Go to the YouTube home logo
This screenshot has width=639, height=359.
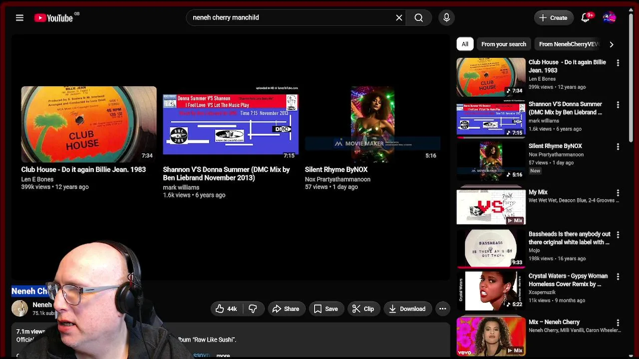click(53, 18)
